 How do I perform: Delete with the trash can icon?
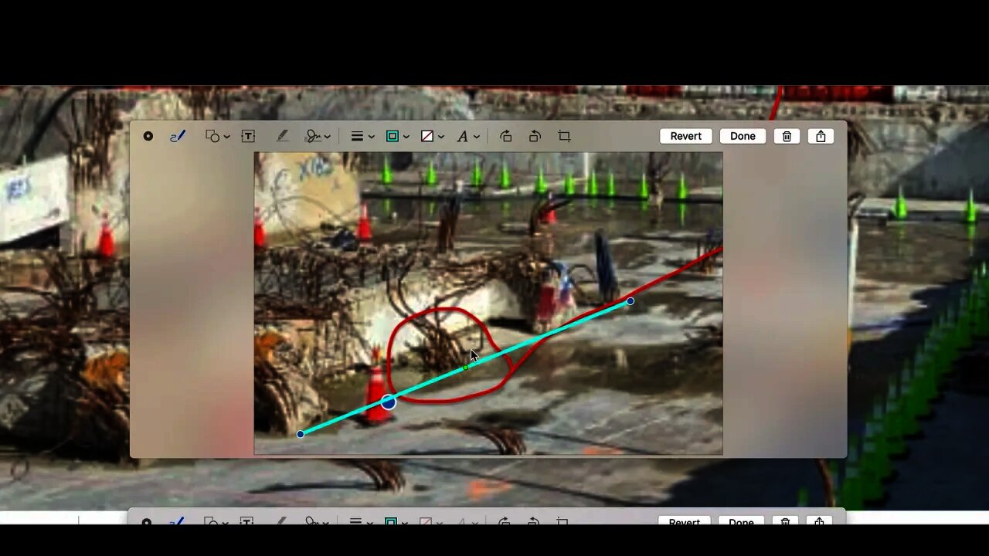(787, 136)
